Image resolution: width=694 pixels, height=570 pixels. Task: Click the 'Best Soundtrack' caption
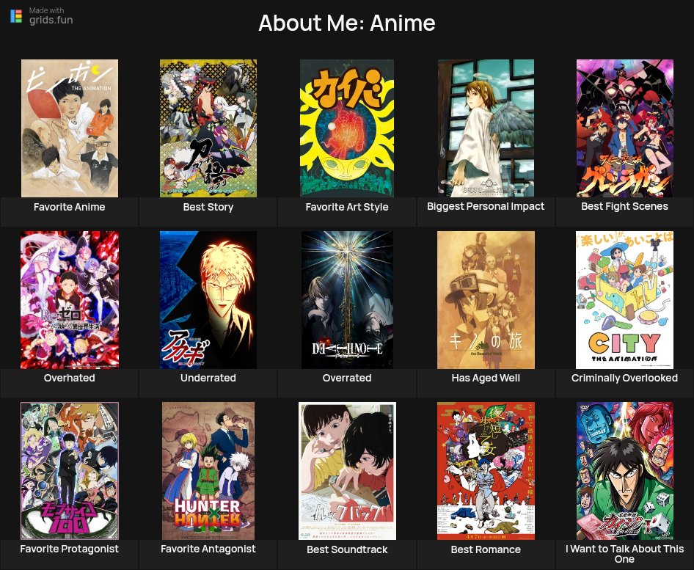(347, 549)
